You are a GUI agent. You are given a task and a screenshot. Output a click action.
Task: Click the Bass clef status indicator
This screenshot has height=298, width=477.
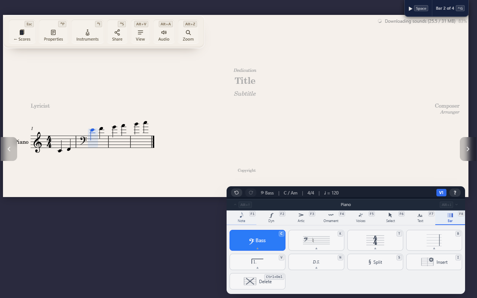pos(267,193)
